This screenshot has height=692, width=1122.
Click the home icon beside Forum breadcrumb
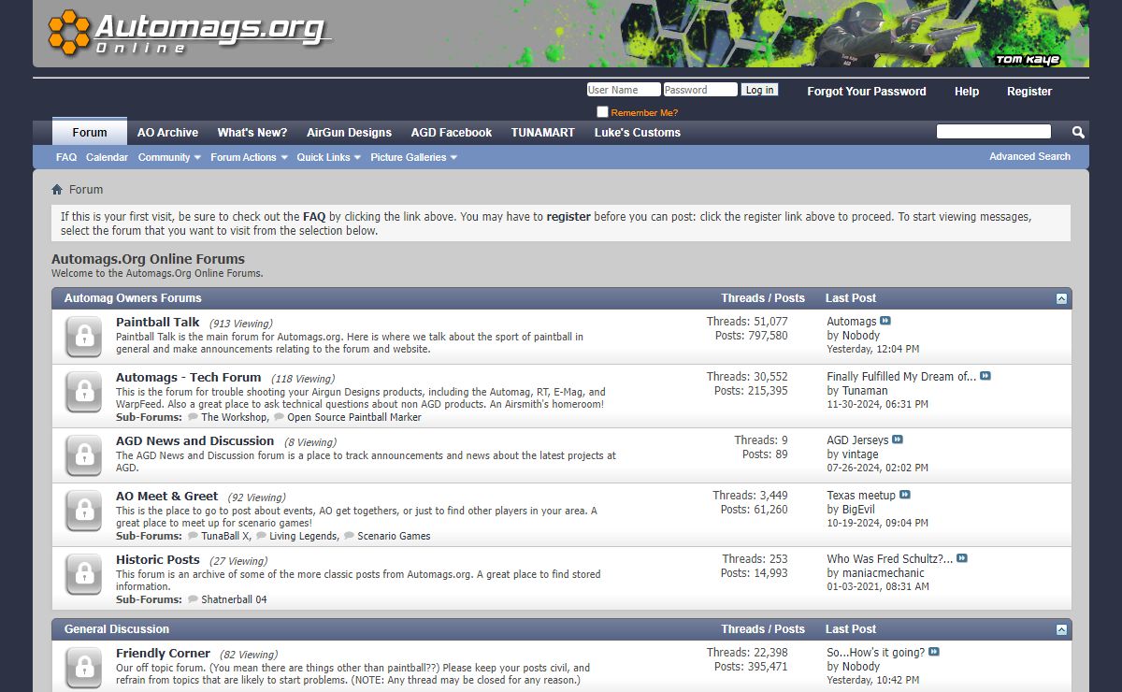pyautogui.click(x=57, y=189)
